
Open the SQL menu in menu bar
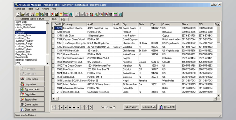(x=37, y=9)
